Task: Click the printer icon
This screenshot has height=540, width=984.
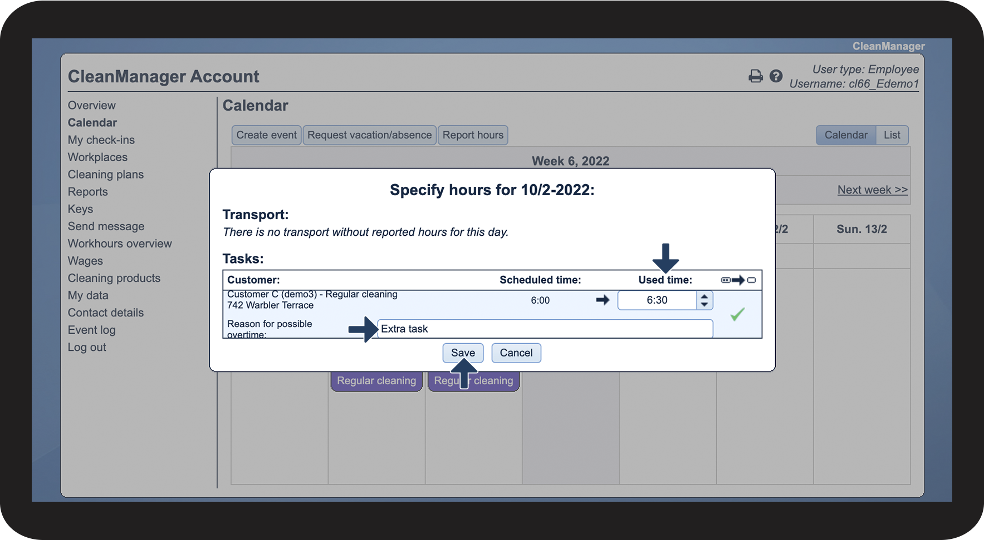Action: [x=755, y=76]
